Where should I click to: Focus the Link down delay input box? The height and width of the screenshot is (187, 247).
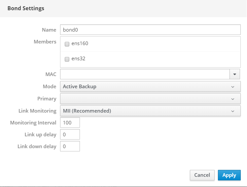coord(70,146)
